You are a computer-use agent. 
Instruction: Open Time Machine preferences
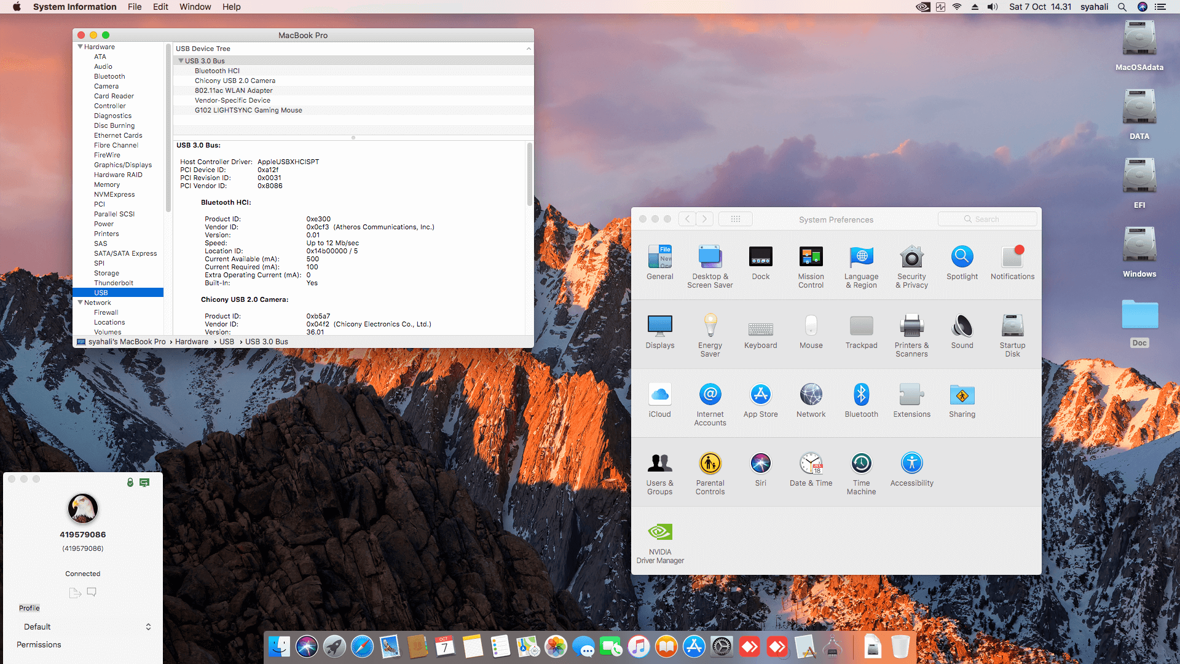point(861,464)
